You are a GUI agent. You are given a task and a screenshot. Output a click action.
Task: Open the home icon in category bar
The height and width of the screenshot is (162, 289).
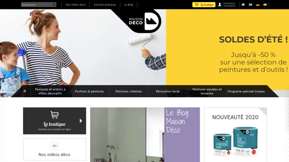pyautogui.click(x=25, y=91)
